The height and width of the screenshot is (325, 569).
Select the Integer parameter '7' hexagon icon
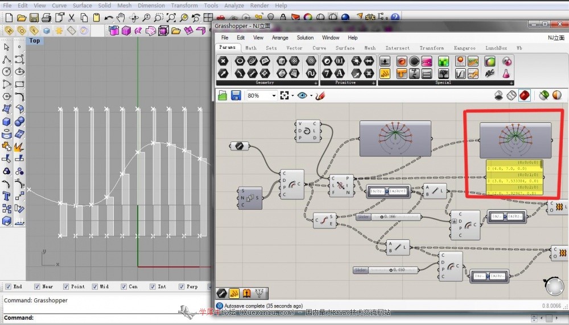(x=327, y=73)
